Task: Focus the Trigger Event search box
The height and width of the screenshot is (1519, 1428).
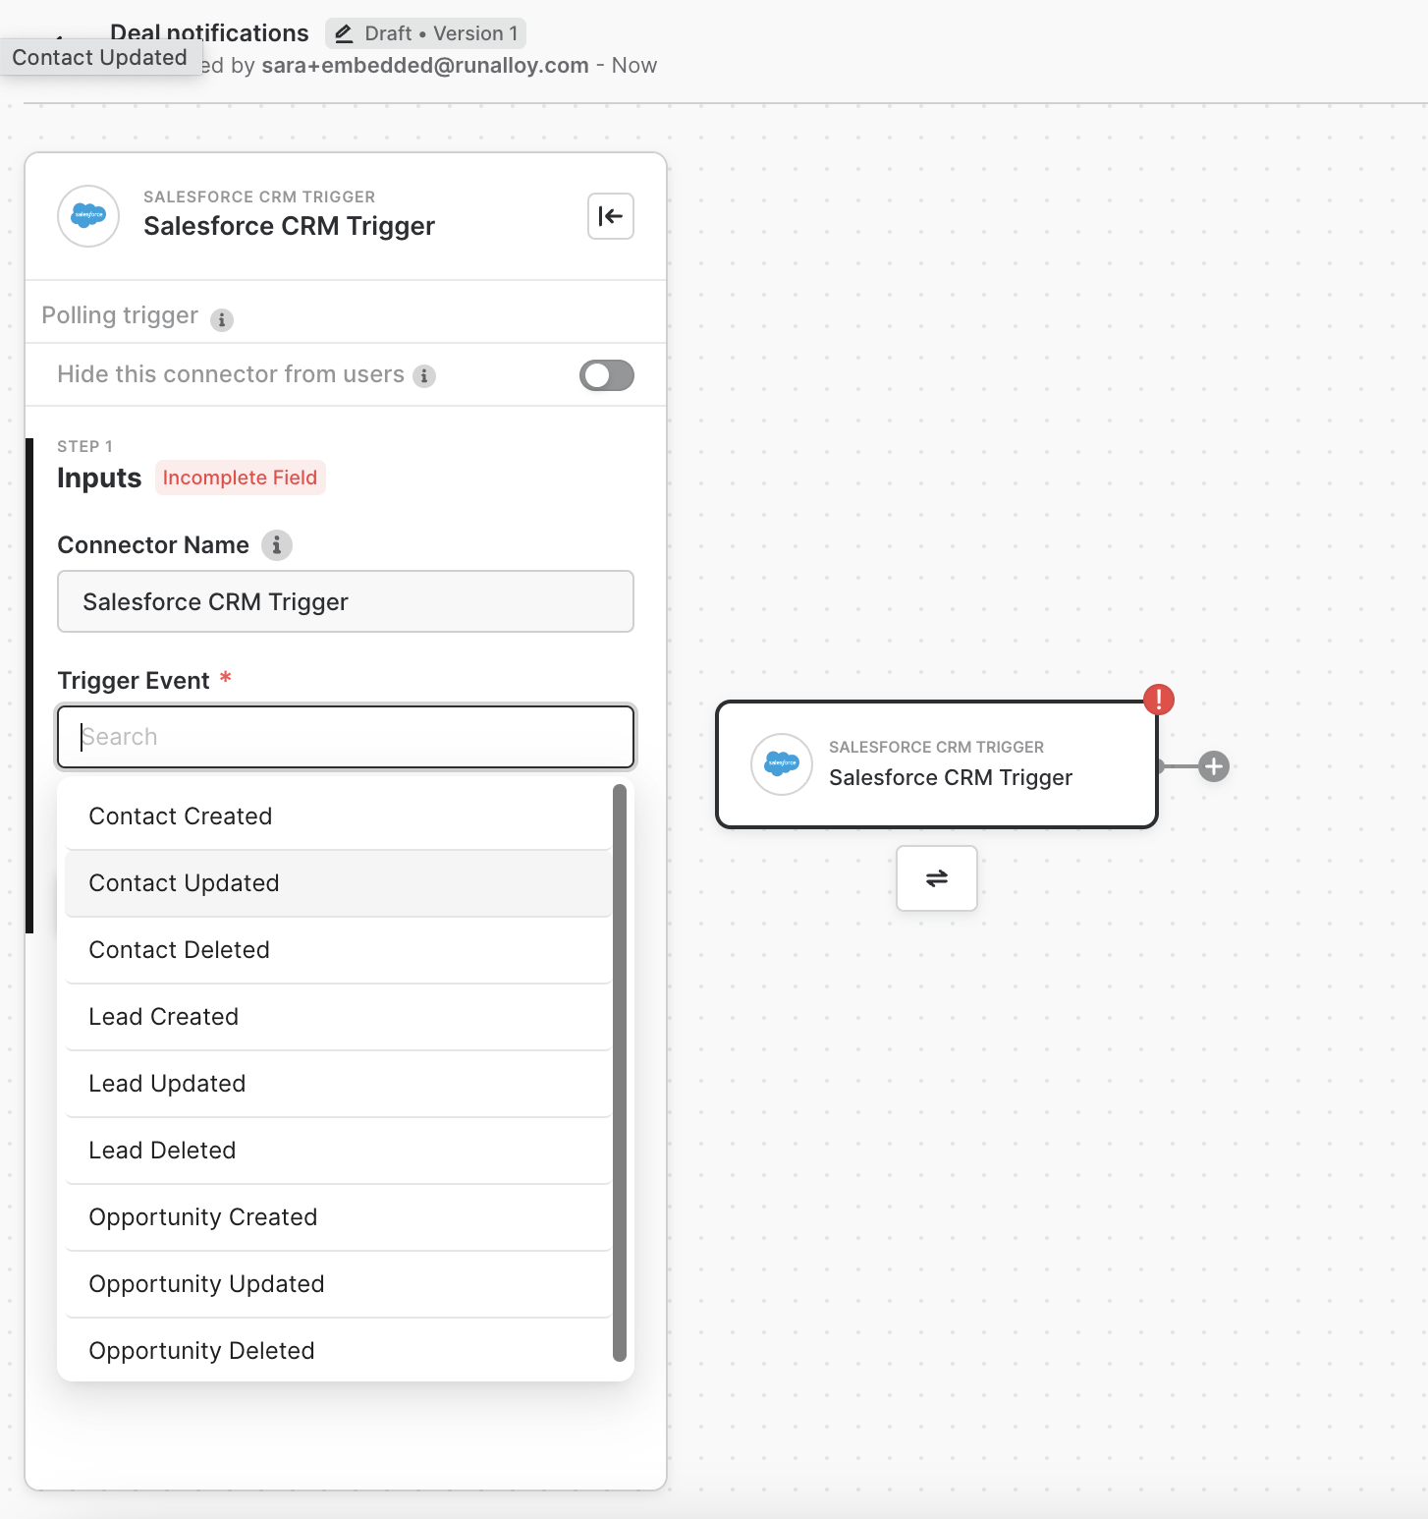Action: click(x=346, y=737)
